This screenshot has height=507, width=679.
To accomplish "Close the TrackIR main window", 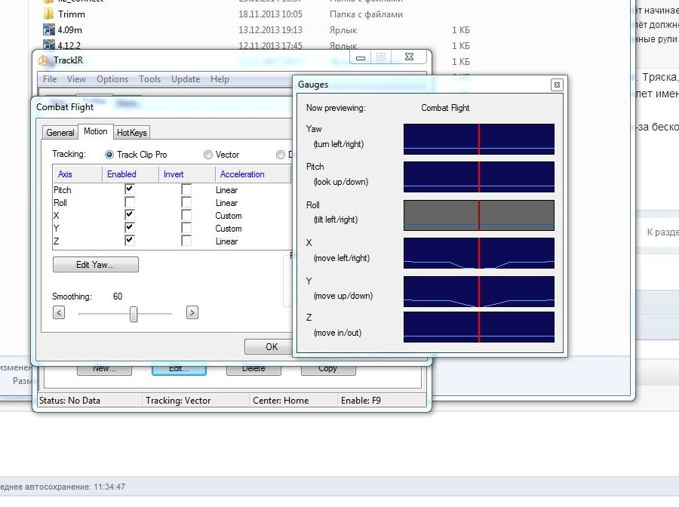I will pyautogui.click(x=409, y=57).
